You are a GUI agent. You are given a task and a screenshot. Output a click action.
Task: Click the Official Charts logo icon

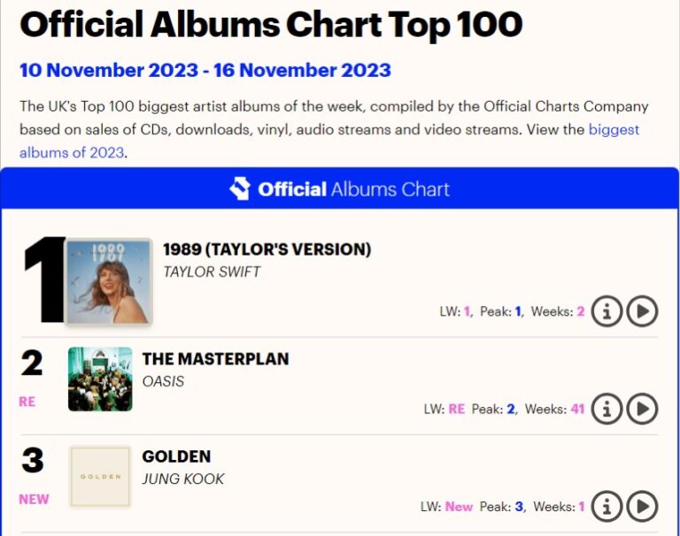[240, 188]
